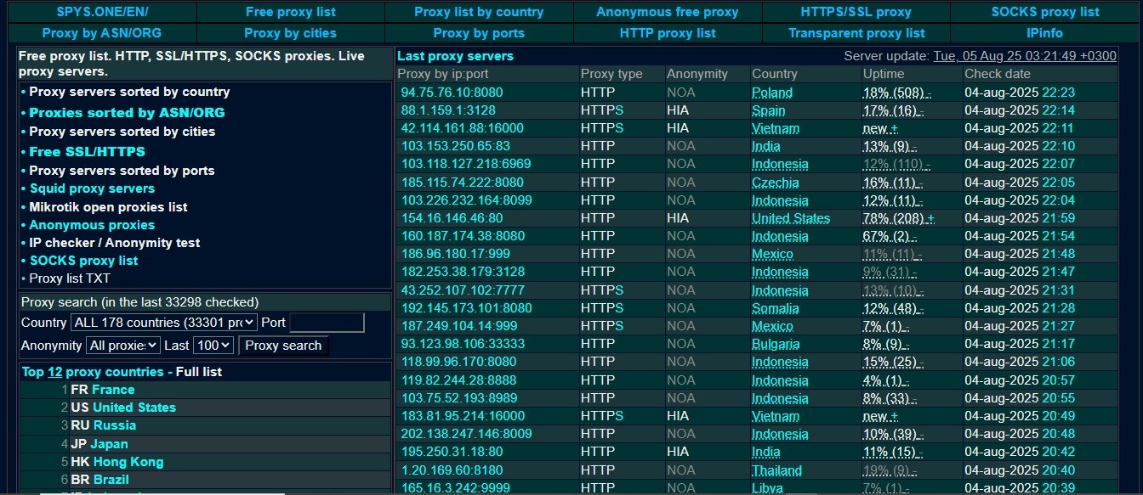Open Proxy by cities menu item

290,33
